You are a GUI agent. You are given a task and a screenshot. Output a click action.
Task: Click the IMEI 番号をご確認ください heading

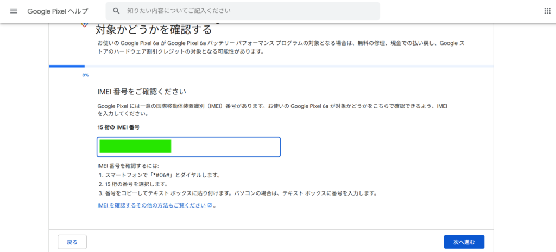[142, 92]
